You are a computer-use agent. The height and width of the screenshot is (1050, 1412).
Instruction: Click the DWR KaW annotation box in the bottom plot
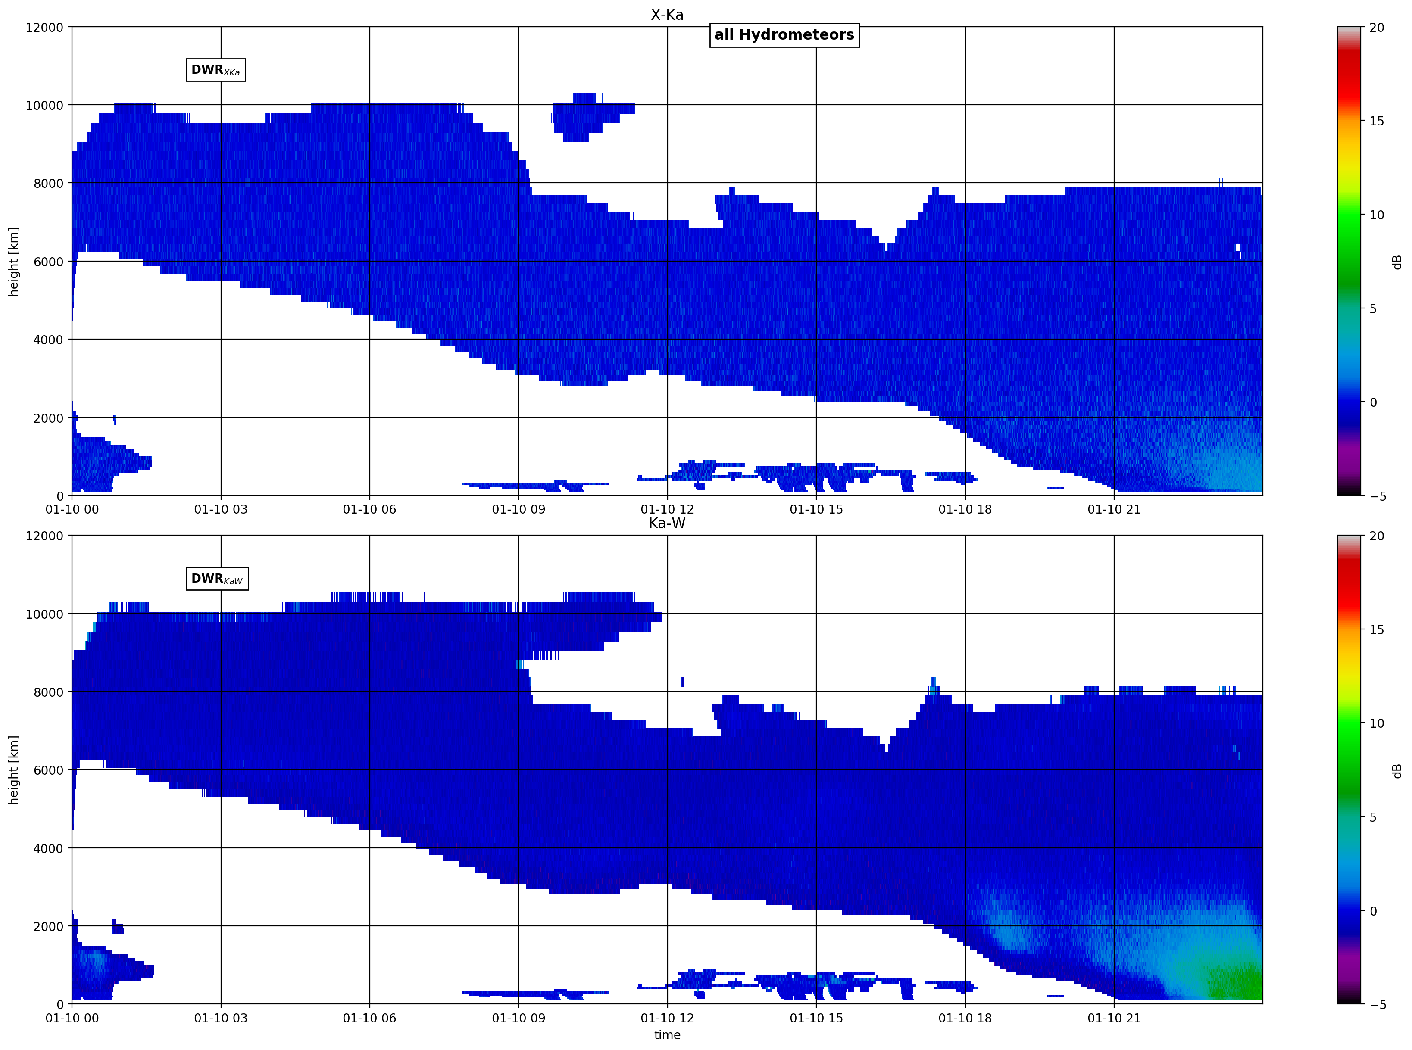pyautogui.click(x=217, y=578)
